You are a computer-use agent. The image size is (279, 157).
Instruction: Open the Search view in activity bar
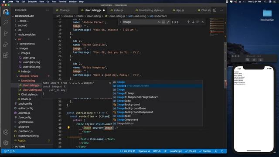pos(6,22)
